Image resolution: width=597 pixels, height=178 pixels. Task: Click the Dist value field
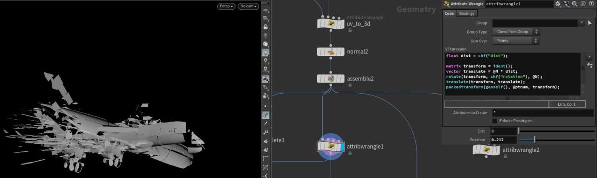[503, 131]
